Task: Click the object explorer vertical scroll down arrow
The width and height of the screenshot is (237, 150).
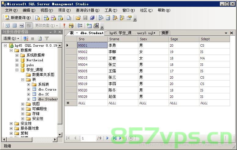Action: pos(60,135)
